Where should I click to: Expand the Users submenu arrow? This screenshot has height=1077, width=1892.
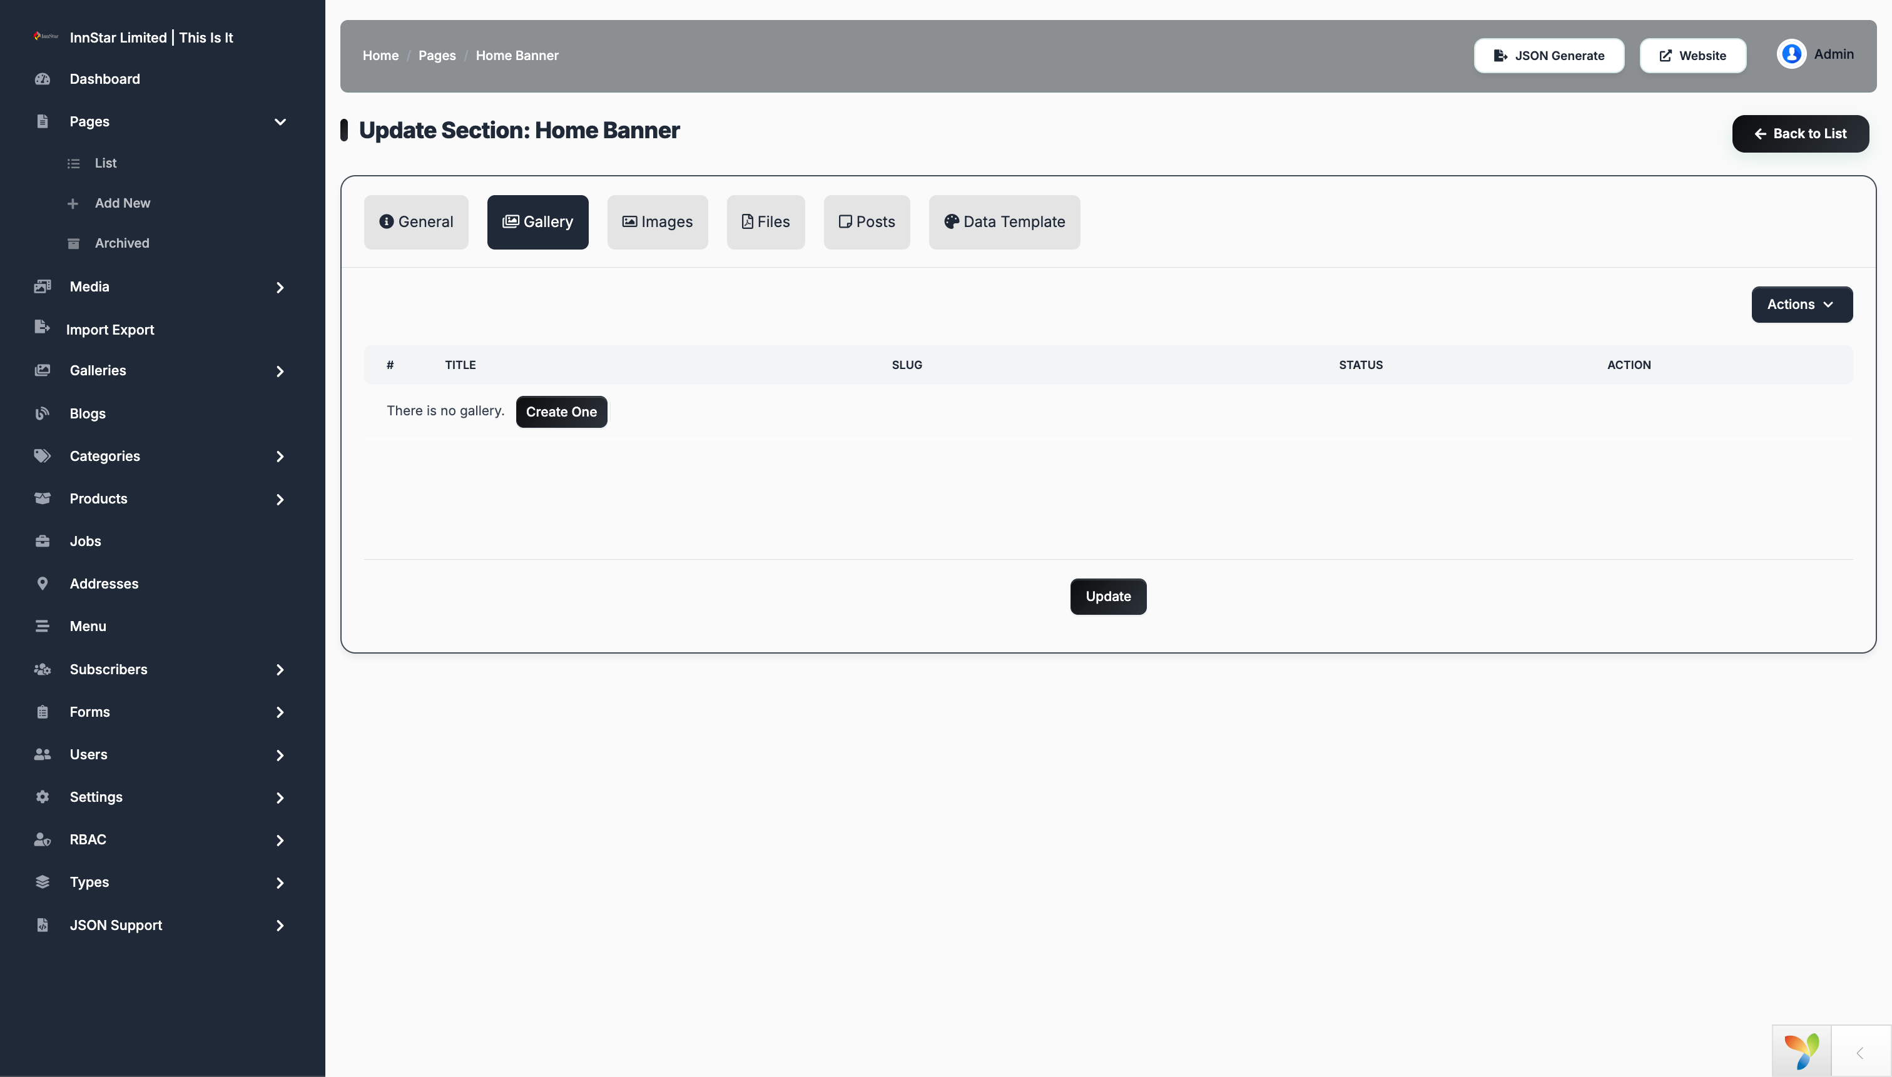[x=280, y=756]
